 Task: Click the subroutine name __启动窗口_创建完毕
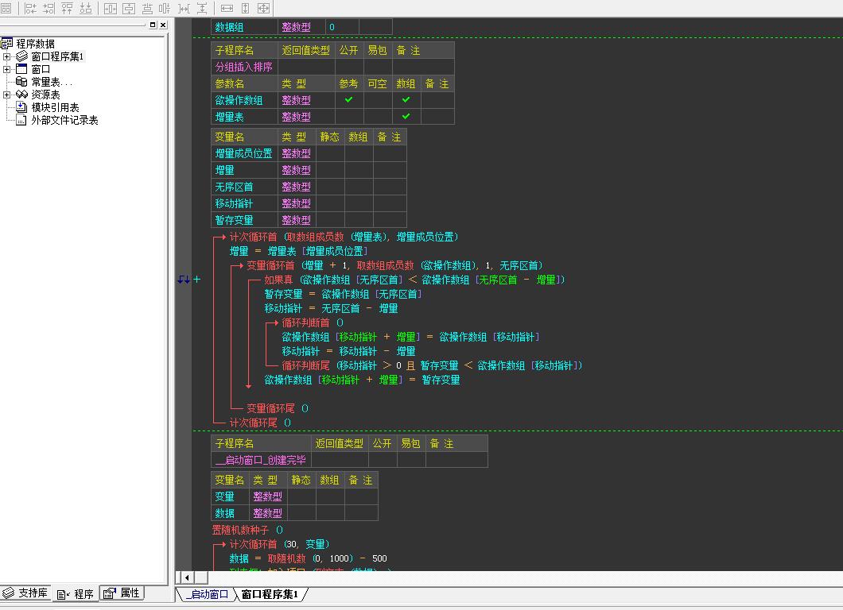[x=261, y=460]
